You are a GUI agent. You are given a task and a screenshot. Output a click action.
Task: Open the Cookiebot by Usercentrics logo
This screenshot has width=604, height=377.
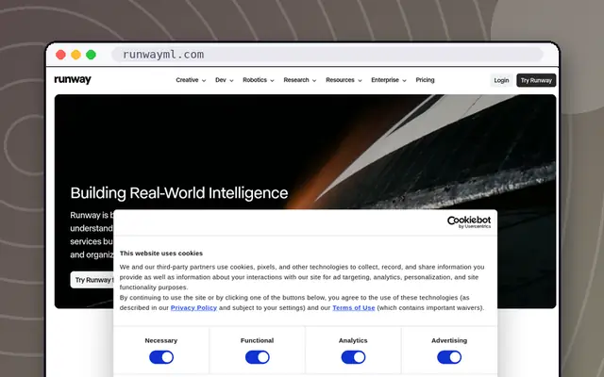click(469, 222)
